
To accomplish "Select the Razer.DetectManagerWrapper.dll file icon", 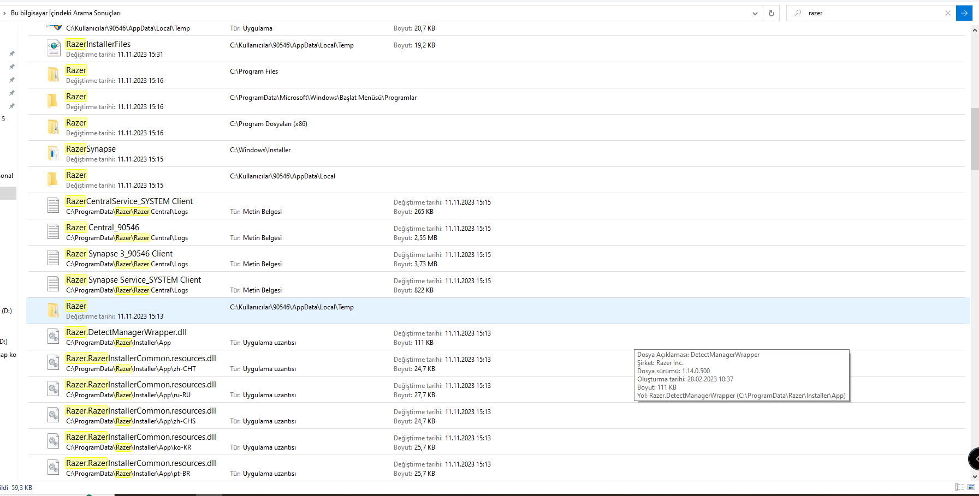I will [53, 337].
